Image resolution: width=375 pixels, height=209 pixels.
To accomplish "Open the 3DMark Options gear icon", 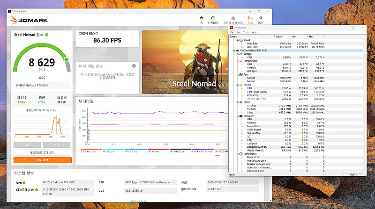I will pyautogui.click(x=261, y=18).
